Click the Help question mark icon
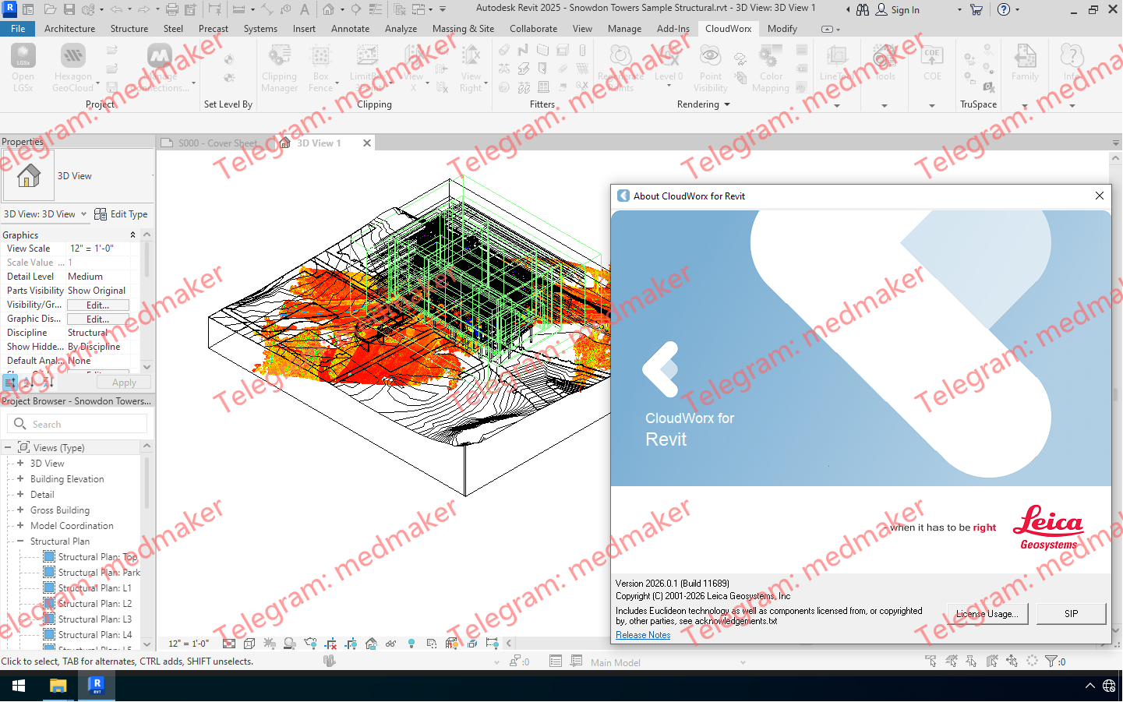This screenshot has width=1123, height=702. 1004,9
